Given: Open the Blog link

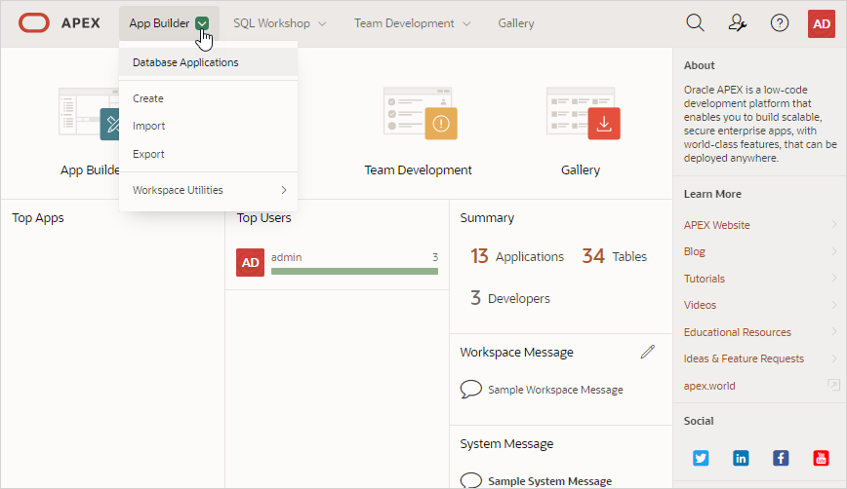Looking at the screenshot, I should coord(694,251).
